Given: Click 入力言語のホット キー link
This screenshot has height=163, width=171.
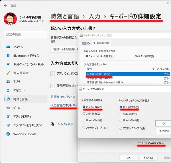Looking at the screenshot, I should tap(64, 105).
